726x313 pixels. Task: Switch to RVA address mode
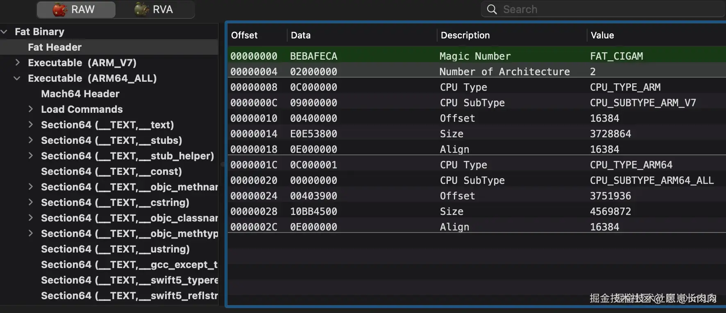pos(154,9)
